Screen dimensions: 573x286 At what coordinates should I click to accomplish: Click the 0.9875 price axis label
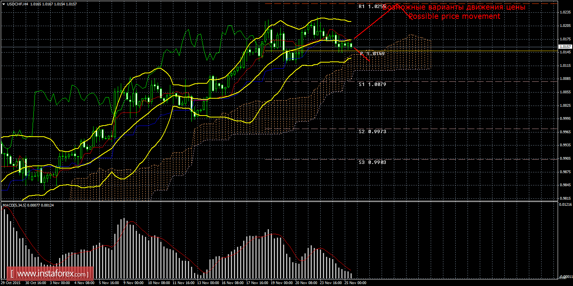[565, 172]
